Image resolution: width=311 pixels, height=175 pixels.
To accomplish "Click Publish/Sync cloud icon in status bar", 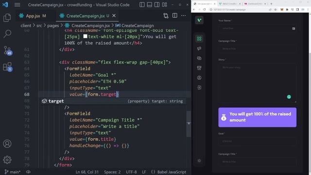I will pyautogui.click(x=28, y=172).
